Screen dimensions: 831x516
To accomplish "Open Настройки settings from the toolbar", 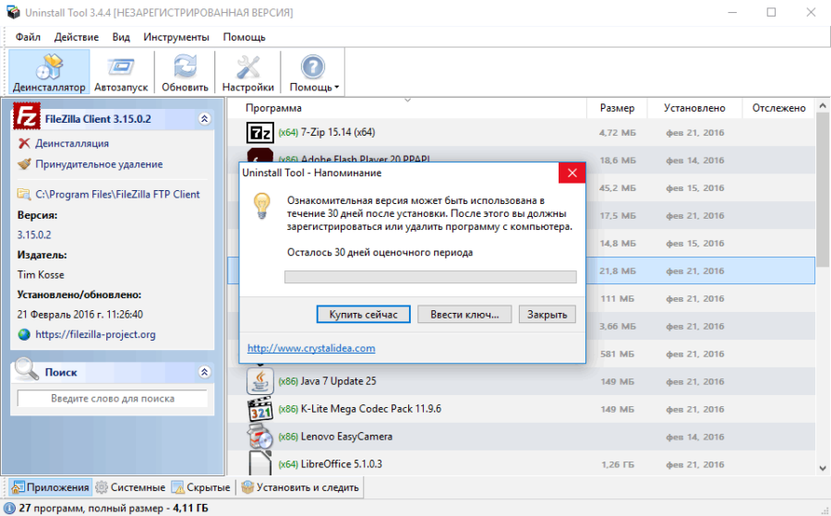I will pos(247,73).
